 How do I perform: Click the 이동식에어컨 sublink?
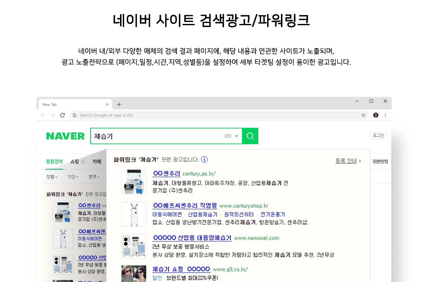[x=167, y=214]
